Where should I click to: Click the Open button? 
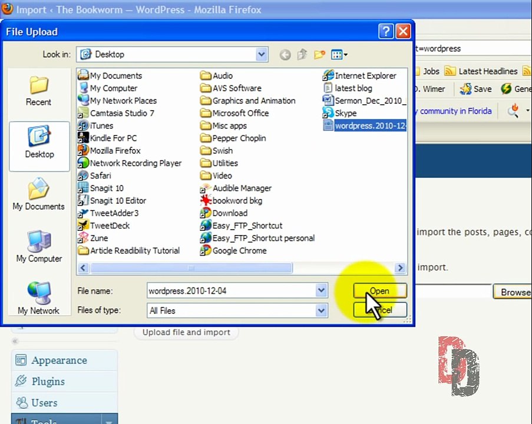[379, 291]
